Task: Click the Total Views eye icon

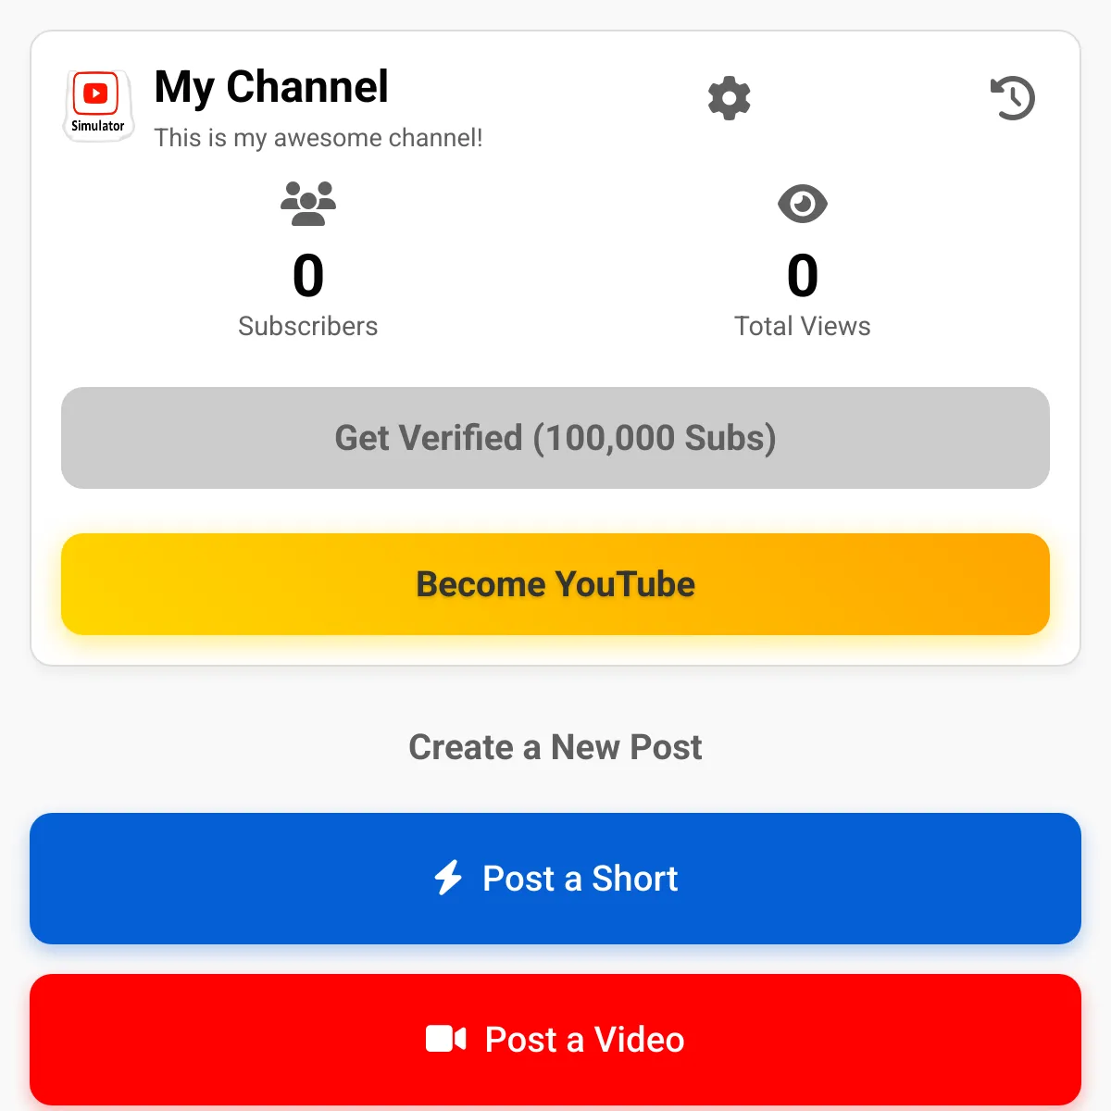Action: tap(802, 203)
